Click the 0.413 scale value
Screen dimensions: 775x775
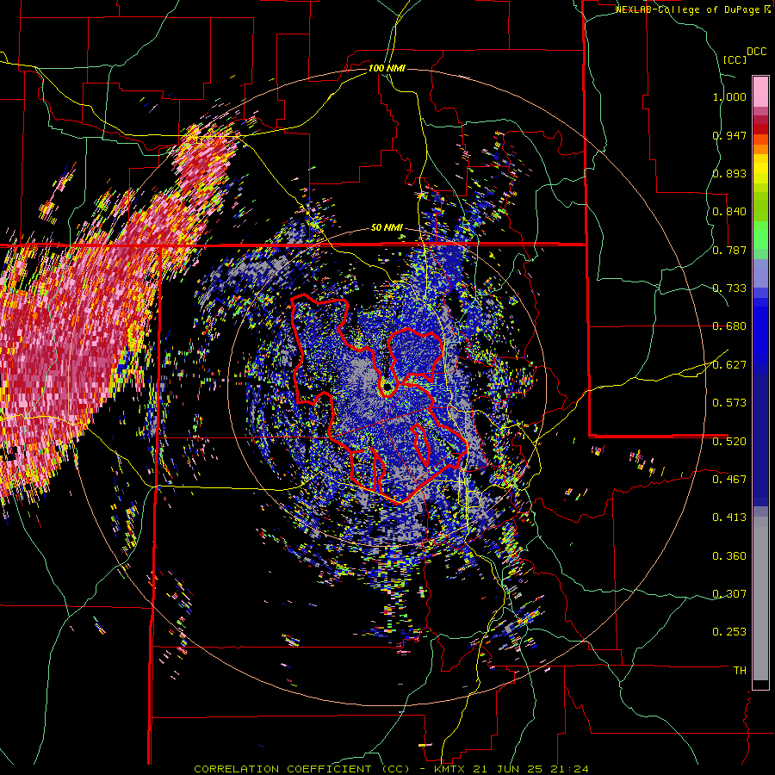729,518
